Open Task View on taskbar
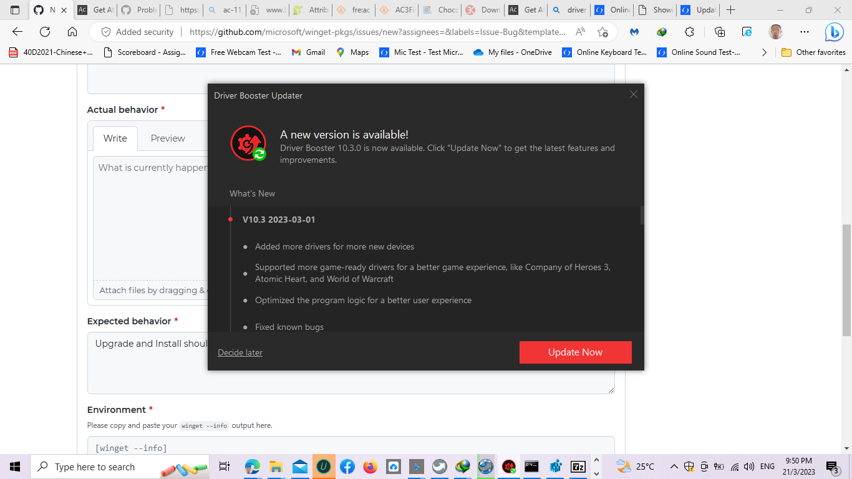The height and width of the screenshot is (479, 852). coord(225,467)
